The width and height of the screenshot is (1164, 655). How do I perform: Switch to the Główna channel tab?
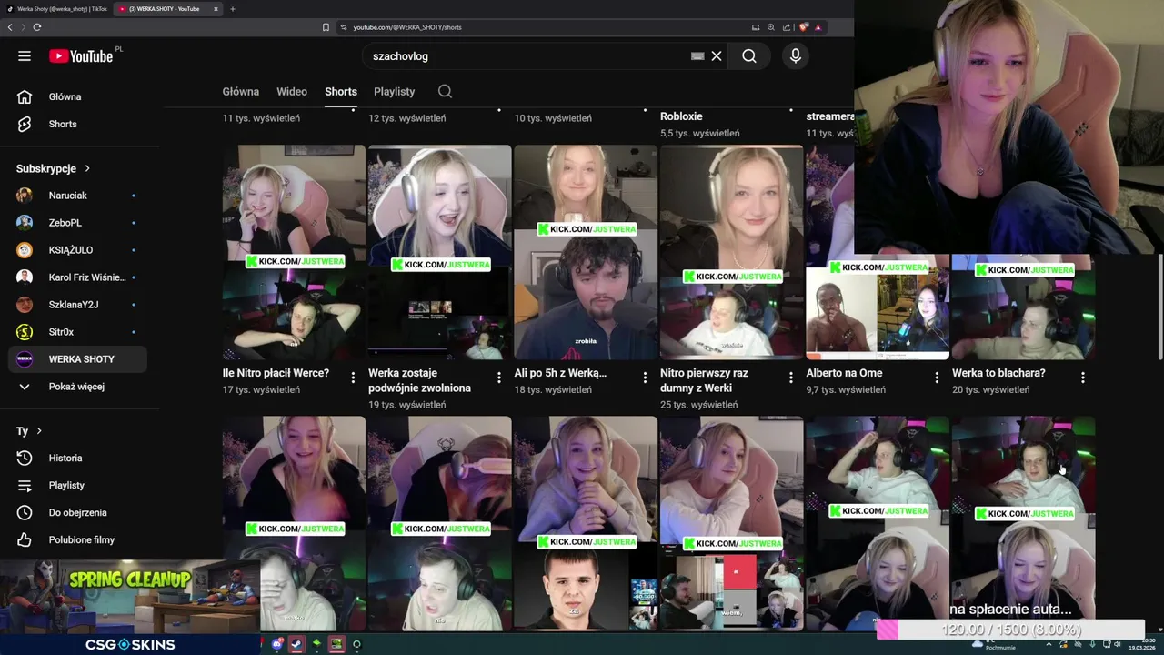[241, 91]
